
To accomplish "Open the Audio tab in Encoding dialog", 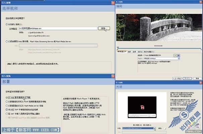I will 135,52.
